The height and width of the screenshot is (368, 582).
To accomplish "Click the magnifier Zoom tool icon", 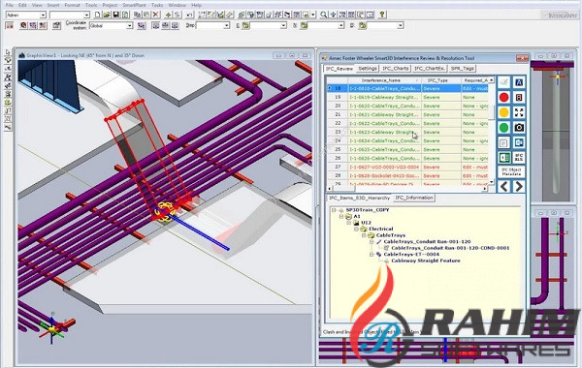I will click(324, 15).
